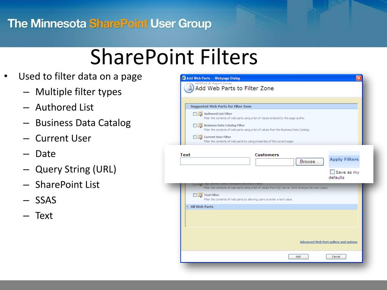The width and height of the screenshot is (387, 290).
Task: Check the Authored List Filter checkbox
Action: point(195,114)
